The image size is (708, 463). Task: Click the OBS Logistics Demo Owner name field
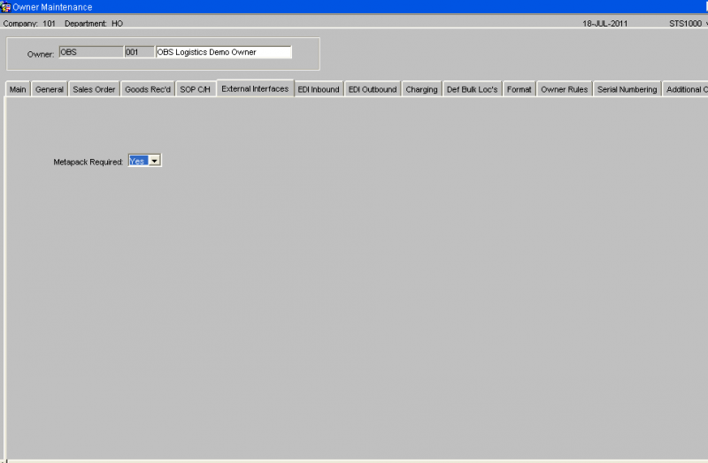point(224,52)
